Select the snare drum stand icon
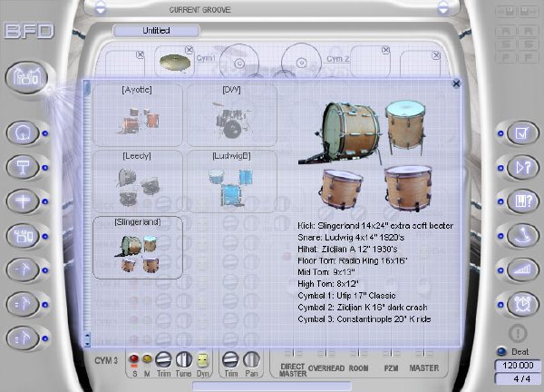Screen dimensions: 544x392 [23, 167]
